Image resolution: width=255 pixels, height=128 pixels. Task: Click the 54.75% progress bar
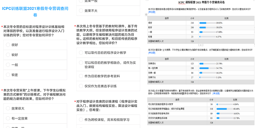[x=208, y=68]
